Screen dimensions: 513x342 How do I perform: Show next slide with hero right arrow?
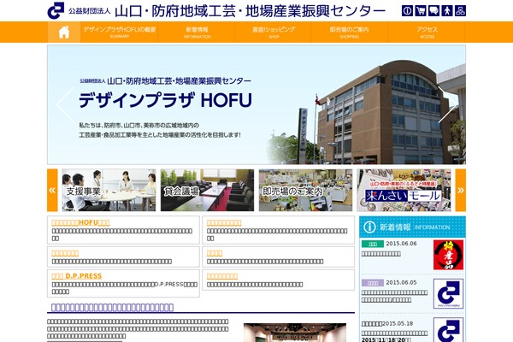(447, 104)
